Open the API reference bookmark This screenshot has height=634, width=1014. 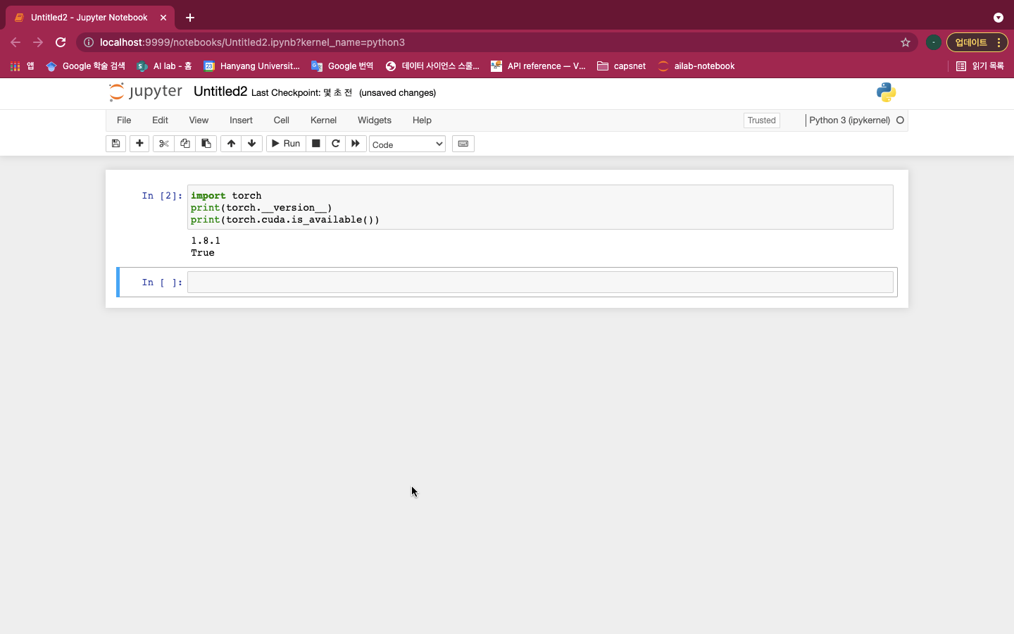tap(538, 66)
